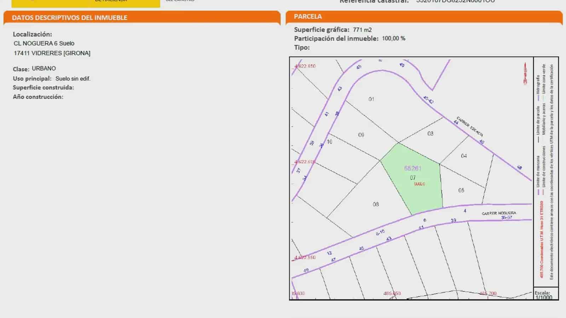Click the Límite de construcciones legend symbol
This screenshot has height=318, width=566.
click(x=543, y=192)
